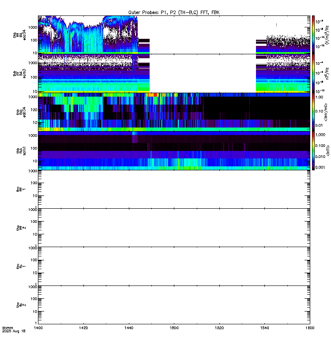The width and height of the screenshot is (331, 353).
Task: Click the <|nT|> color bar
Action: pyautogui.click(x=313, y=150)
